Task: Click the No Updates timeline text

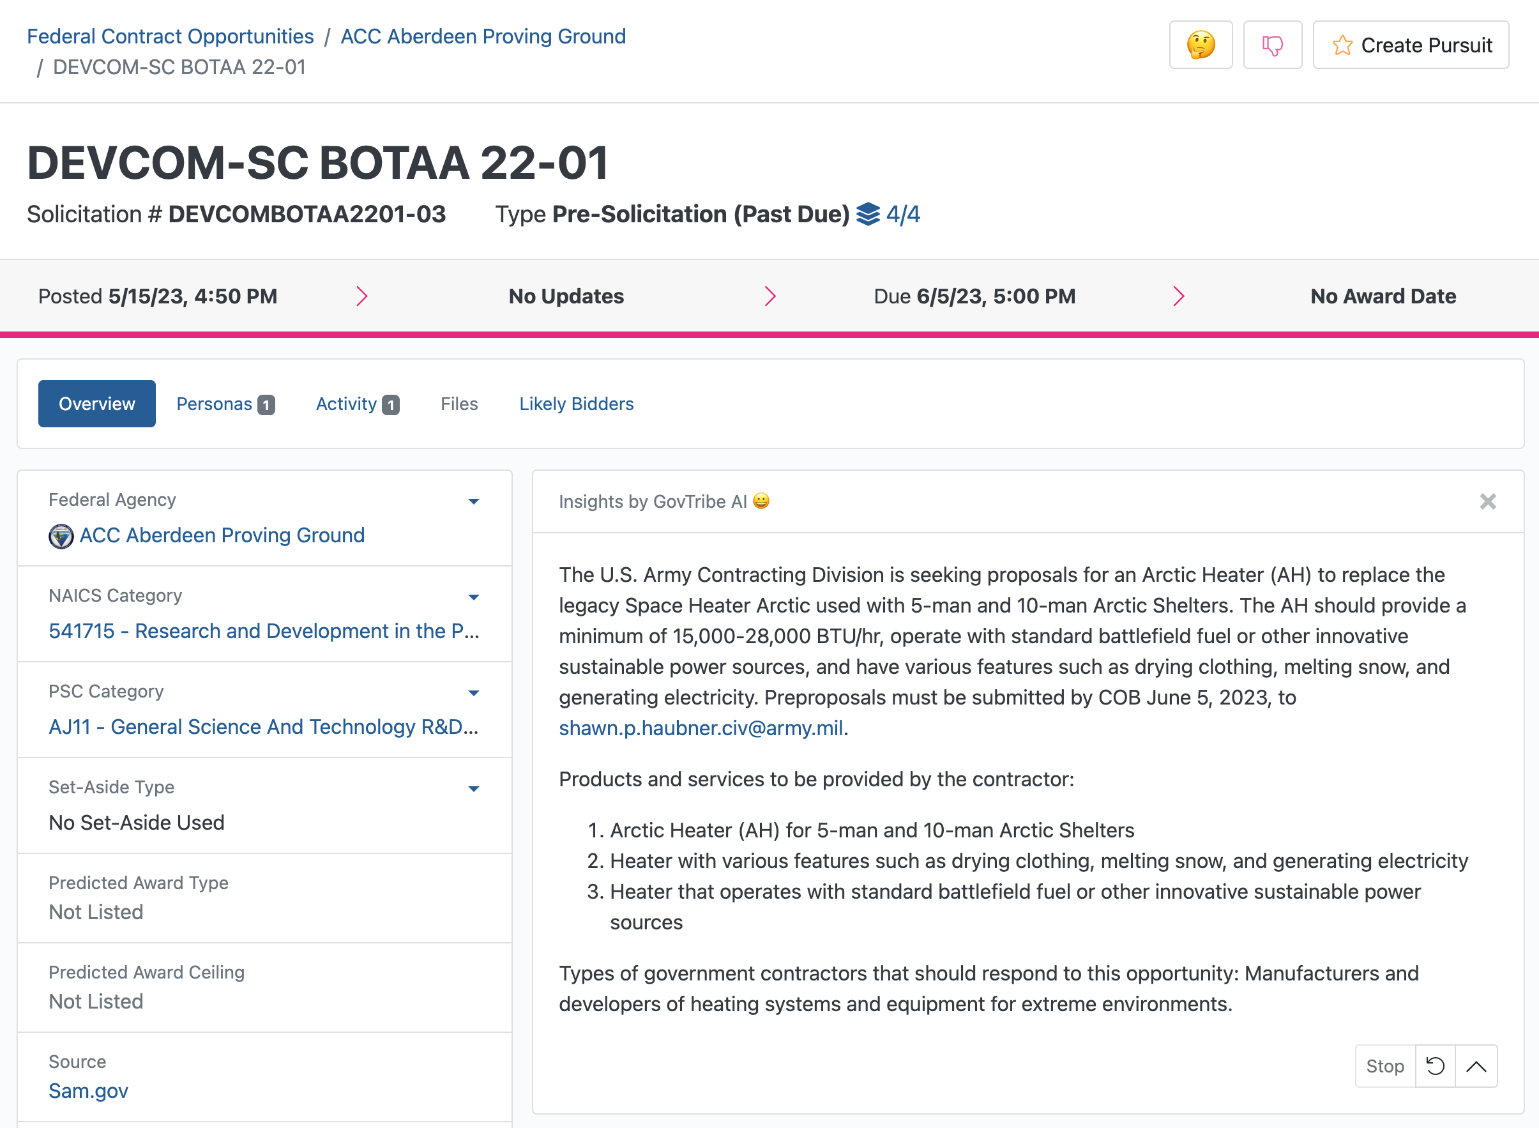Action: [x=566, y=296]
